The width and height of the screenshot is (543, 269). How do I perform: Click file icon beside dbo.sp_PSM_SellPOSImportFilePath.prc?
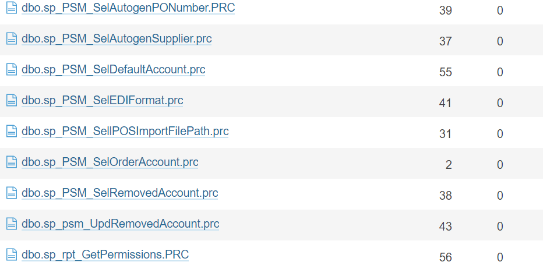click(11, 132)
